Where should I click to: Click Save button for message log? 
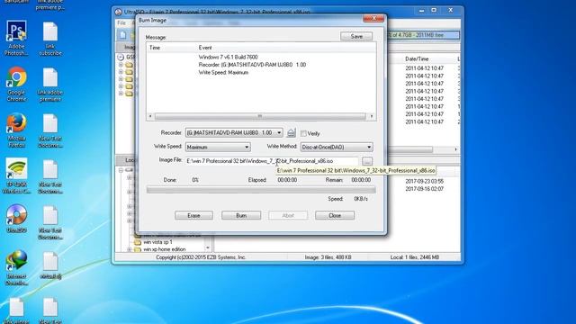tap(356, 36)
